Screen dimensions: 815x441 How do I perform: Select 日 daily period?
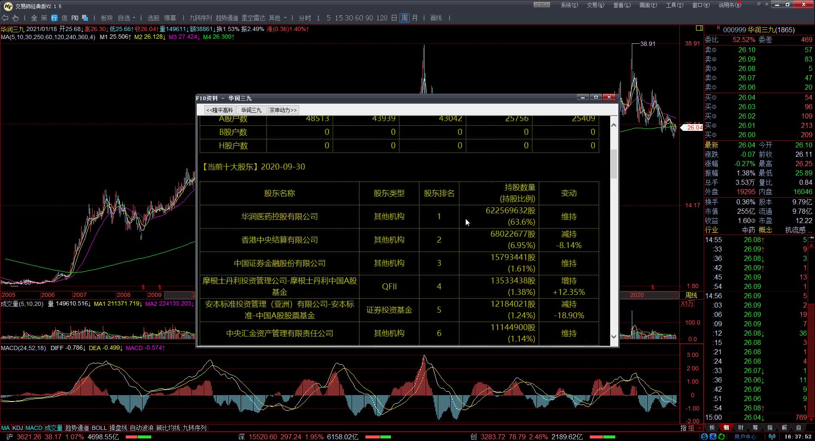pos(394,18)
